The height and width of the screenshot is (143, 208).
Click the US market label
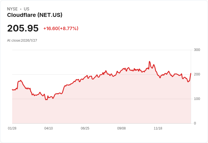27,9
